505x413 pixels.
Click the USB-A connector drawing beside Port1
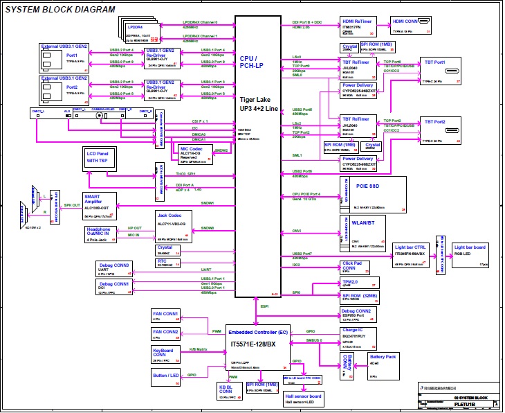(x=50, y=60)
